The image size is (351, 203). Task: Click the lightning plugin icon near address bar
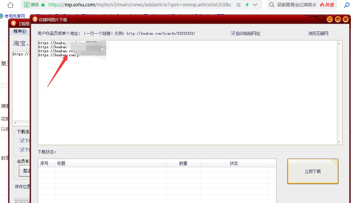tap(247, 5)
